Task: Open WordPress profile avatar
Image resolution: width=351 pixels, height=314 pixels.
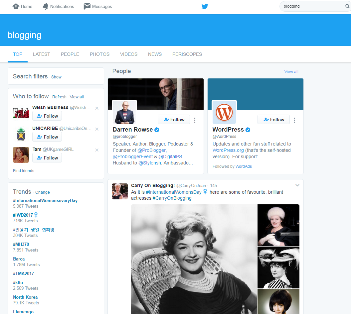Action: pyautogui.click(x=224, y=112)
